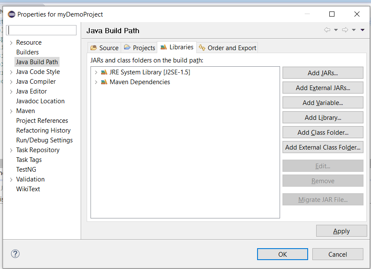Image resolution: width=371 pixels, height=269 pixels.
Task: Click the Add Library button
Action: point(323,118)
